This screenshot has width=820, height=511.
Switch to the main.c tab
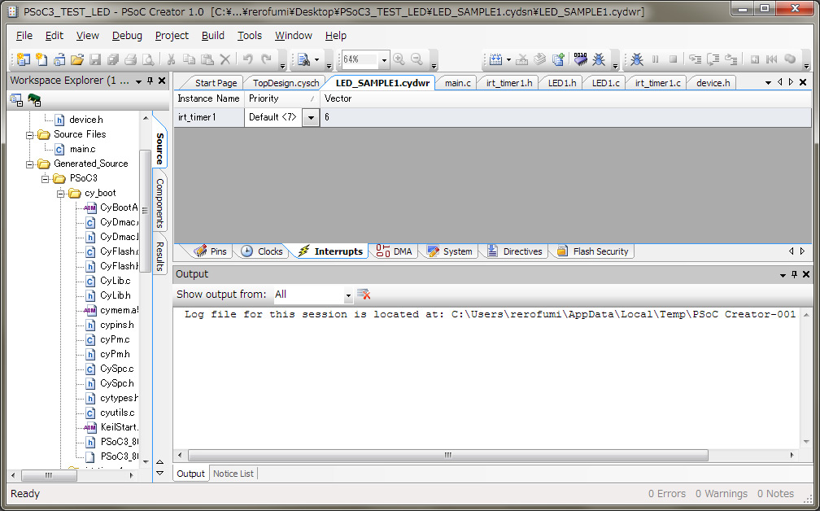pos(457,83)
